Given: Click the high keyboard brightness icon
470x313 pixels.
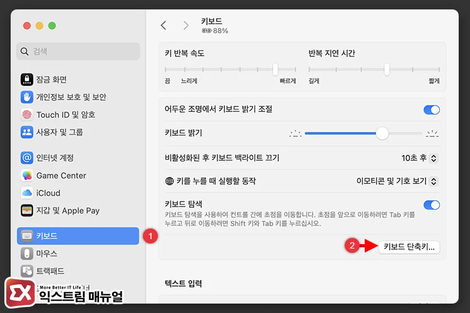Looking at the screenshot, I should 432,133.
